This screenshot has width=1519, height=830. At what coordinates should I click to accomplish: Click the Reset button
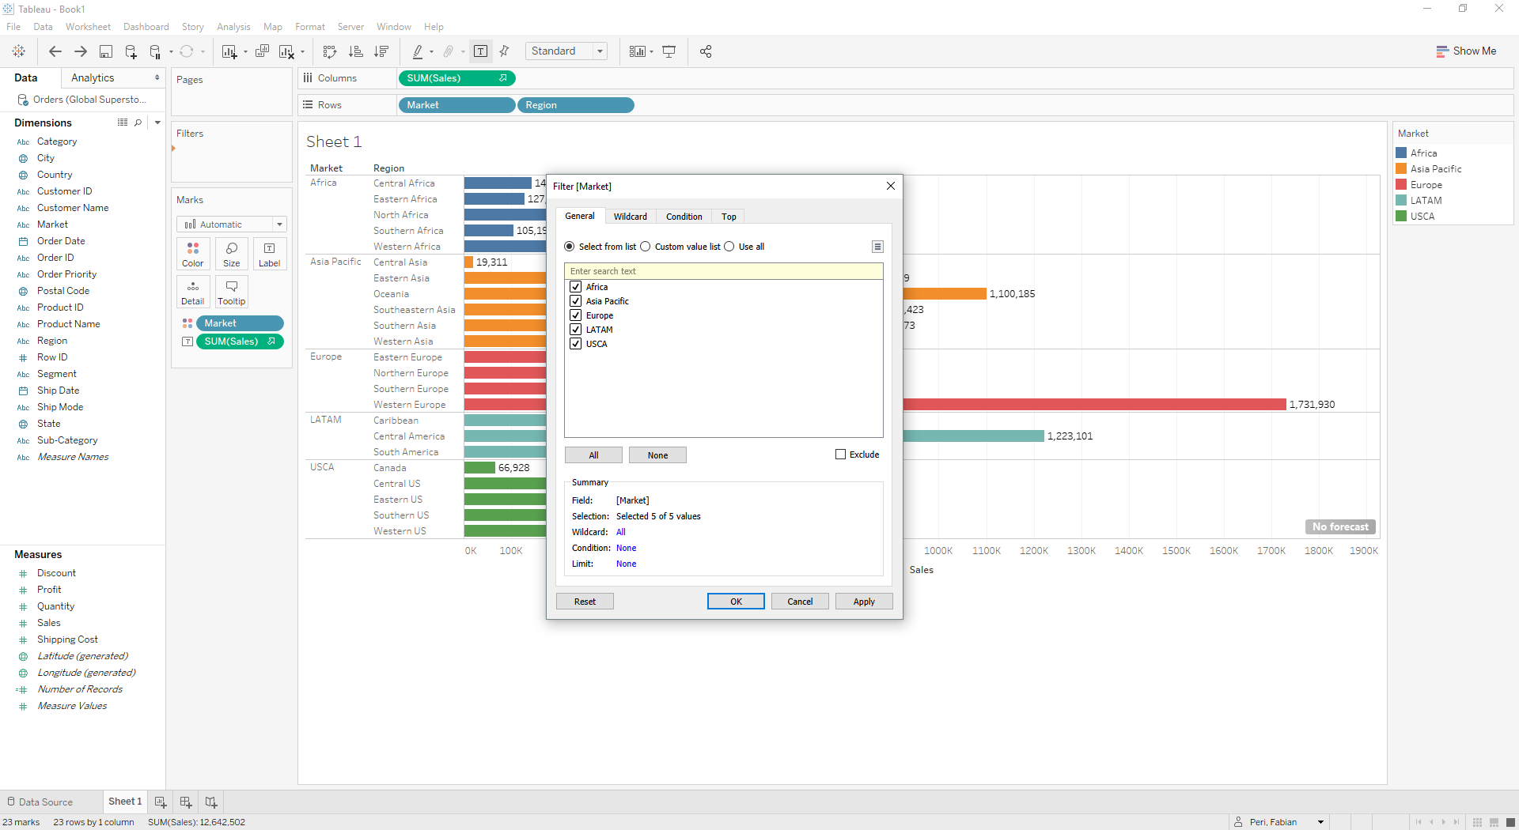point(585,602)
